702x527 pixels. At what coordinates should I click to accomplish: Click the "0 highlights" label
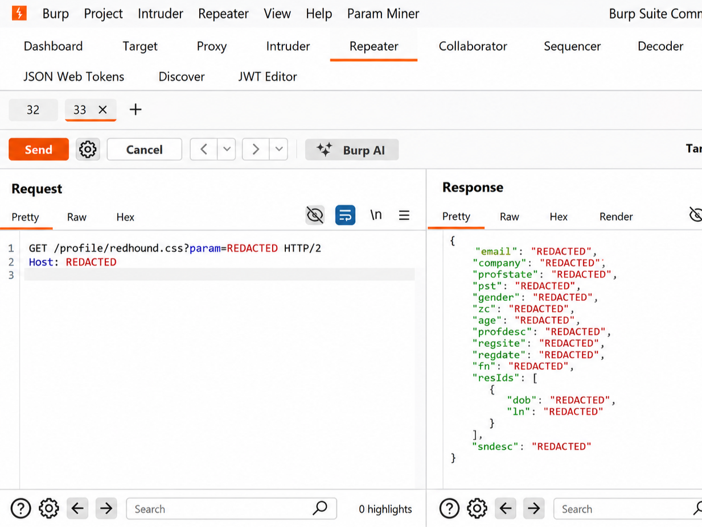coord(385,509)
